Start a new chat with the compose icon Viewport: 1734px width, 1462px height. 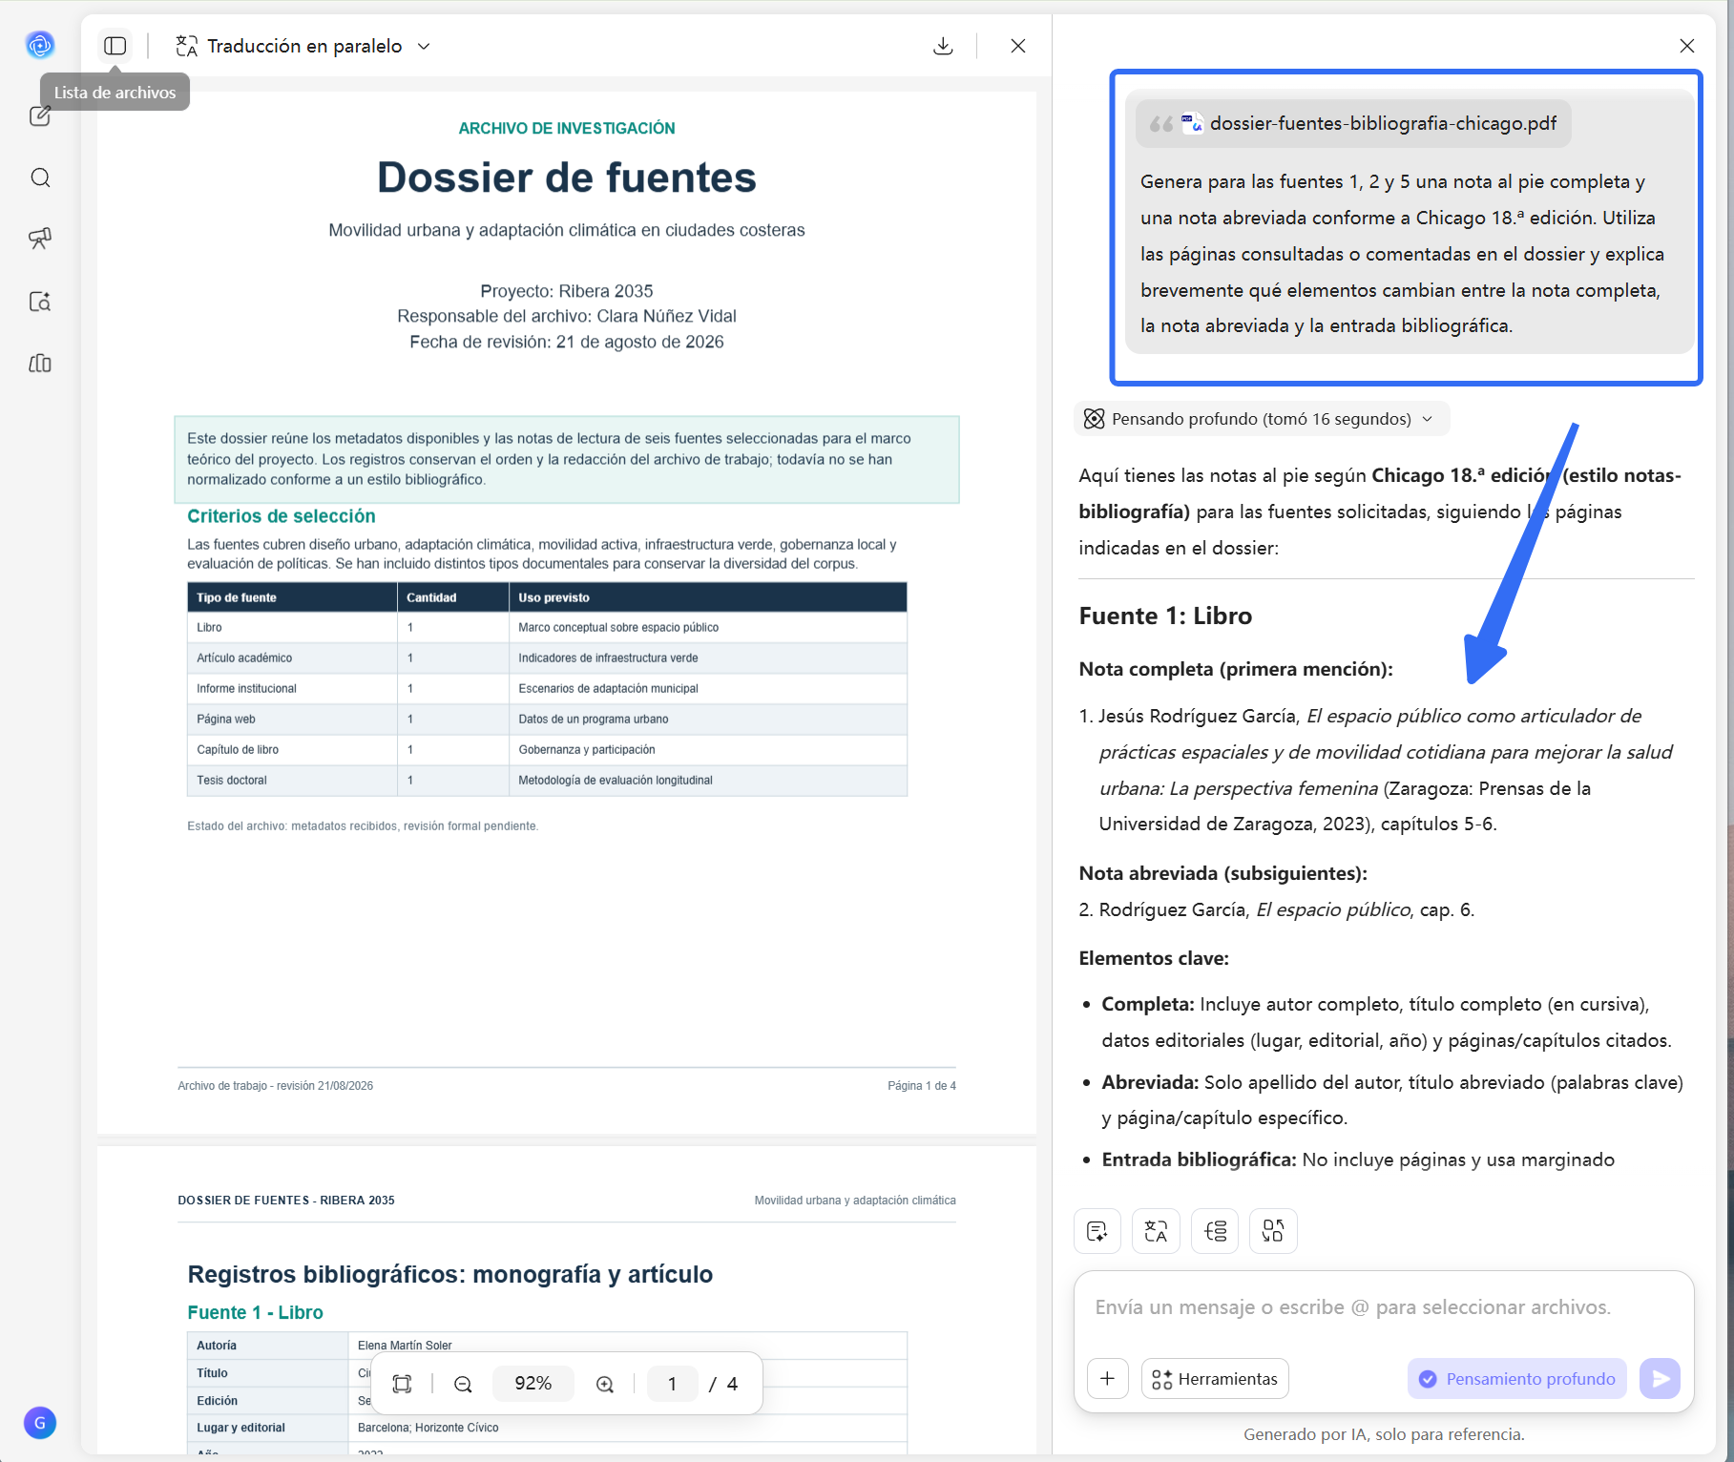pos(40,116)
